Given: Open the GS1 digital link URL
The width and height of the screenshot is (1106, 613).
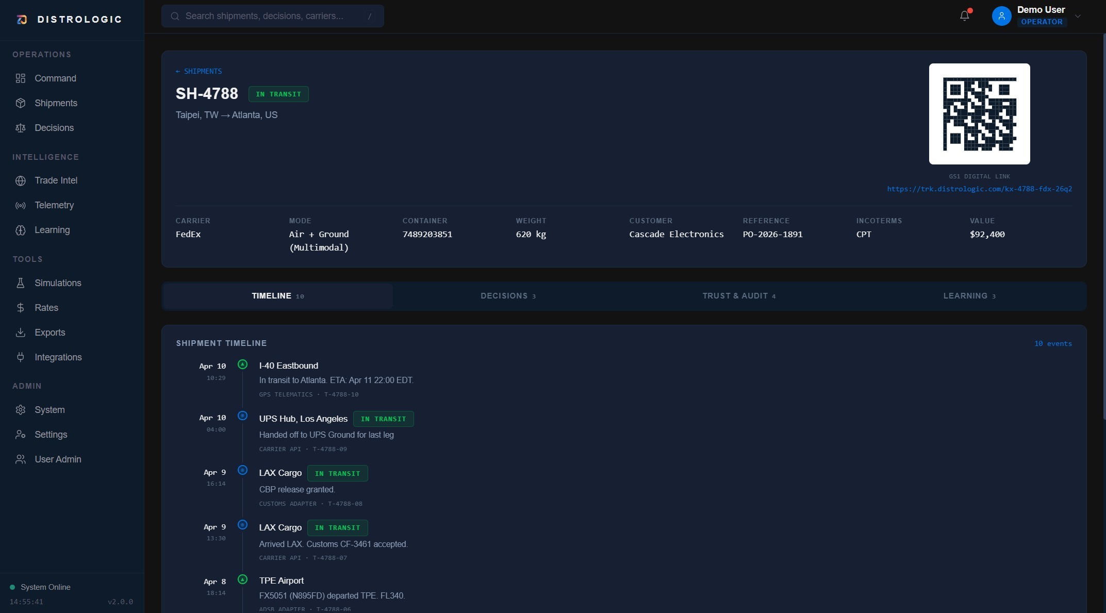Looking at the screenshot, I should tap(979, 189).
